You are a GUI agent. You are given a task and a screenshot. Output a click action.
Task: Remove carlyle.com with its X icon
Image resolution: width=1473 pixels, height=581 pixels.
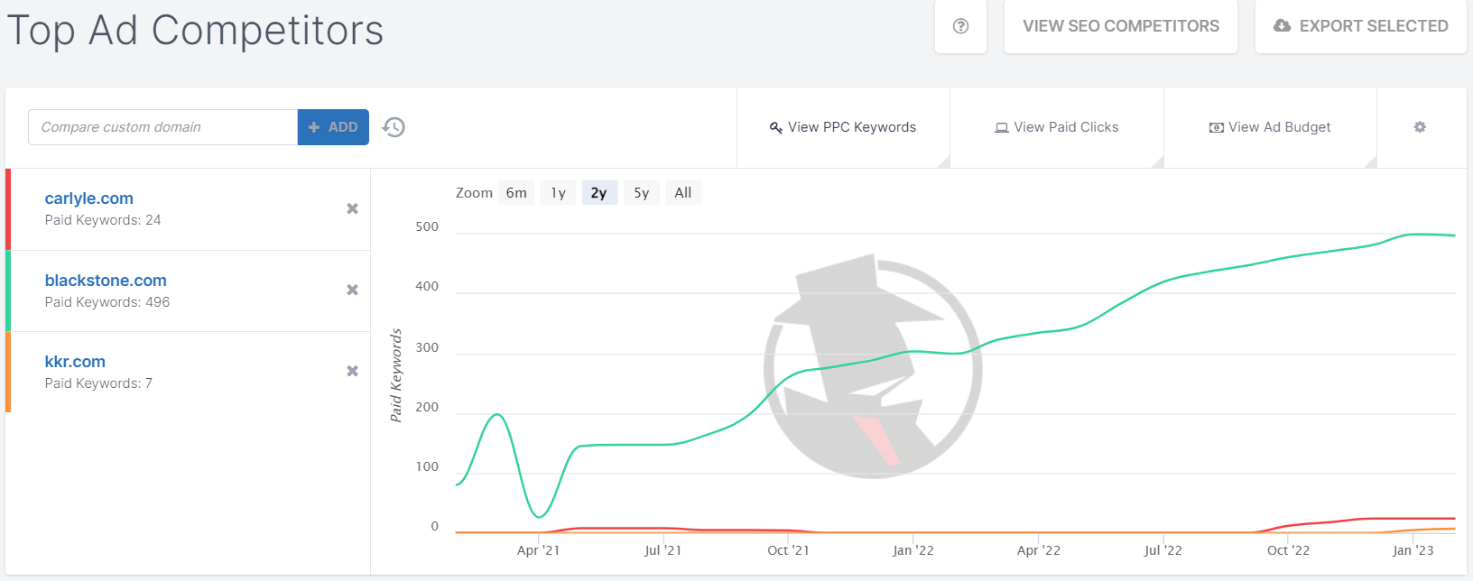click(353, 208)
